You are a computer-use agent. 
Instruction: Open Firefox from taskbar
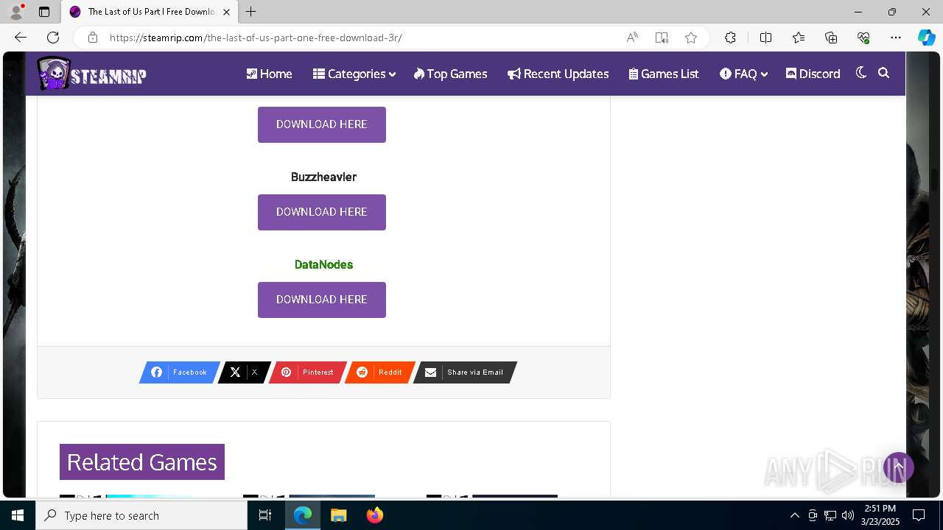[374, 515]
